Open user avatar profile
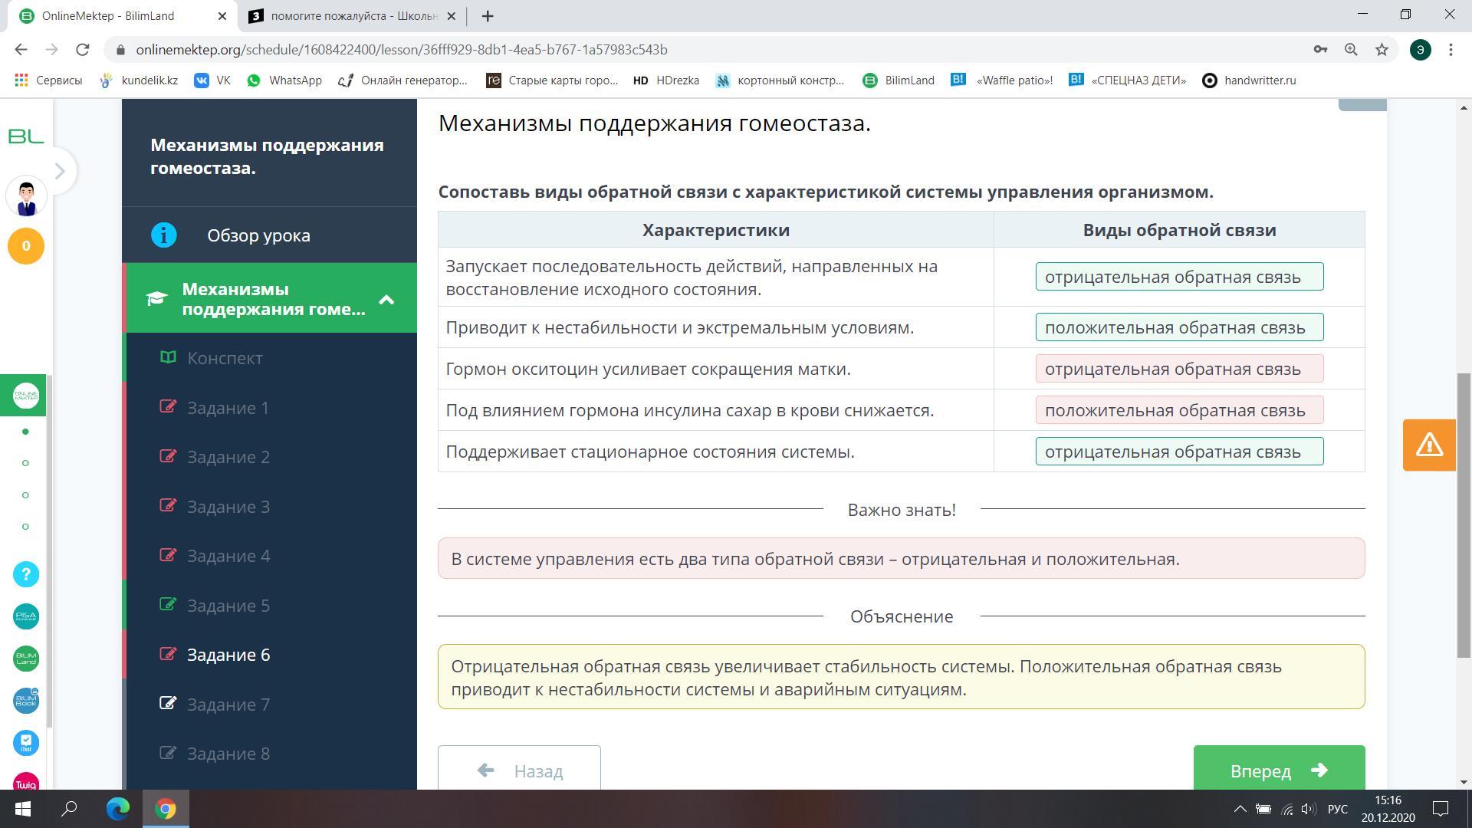Viewport: 1472px width, 828px height. [x=26, y=197]
